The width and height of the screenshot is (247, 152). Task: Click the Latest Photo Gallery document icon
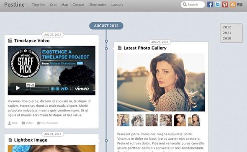click(x=120, y=48)
